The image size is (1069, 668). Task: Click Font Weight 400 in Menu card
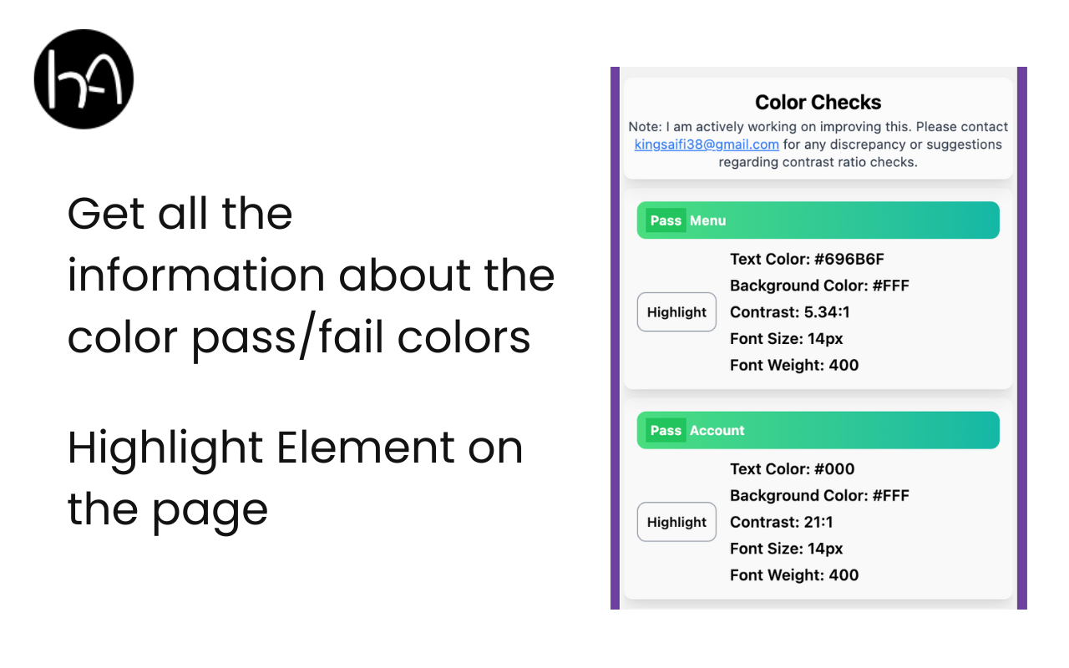tap(794, 365)
